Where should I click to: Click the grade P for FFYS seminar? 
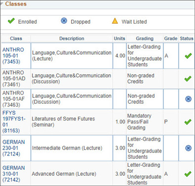click(x=166, y=122)
